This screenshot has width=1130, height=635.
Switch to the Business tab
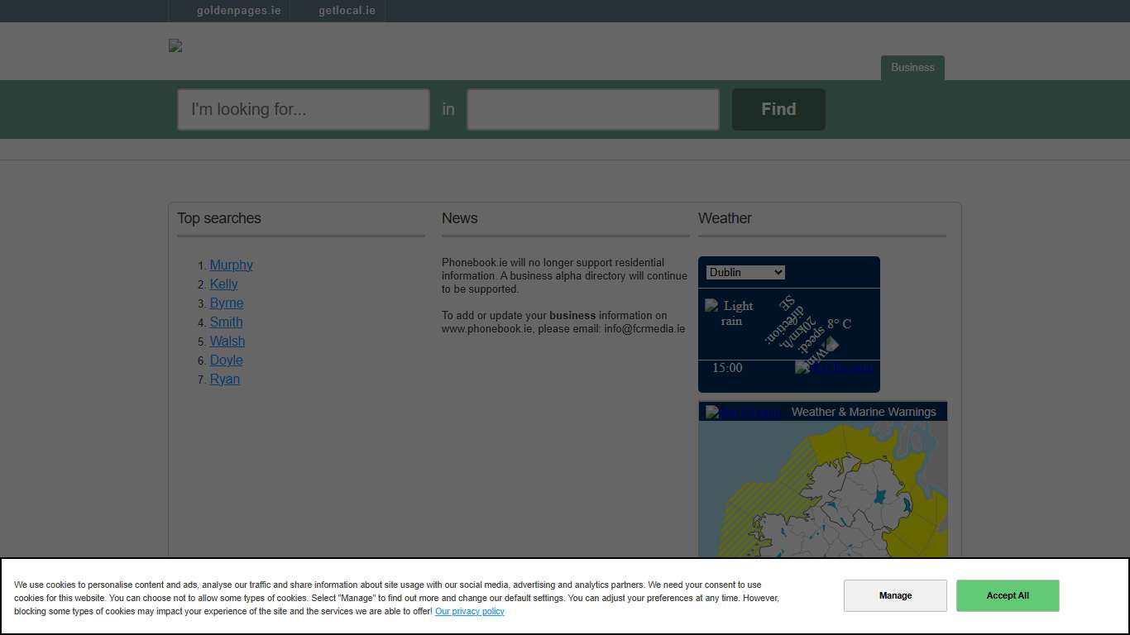(912, 68)
